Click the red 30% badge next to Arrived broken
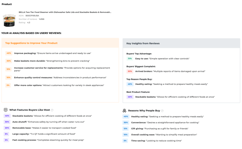 pyautogui.click(x=130, y=71)
